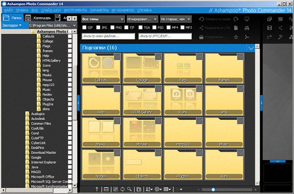Screen dimensions: 294x194
Task: Click the Папки folder tab icon
Action: 6,18
